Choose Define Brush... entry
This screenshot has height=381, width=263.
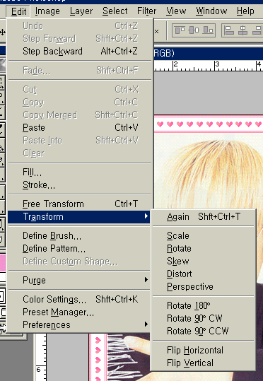pyautogui.click(x=80, y=235)
